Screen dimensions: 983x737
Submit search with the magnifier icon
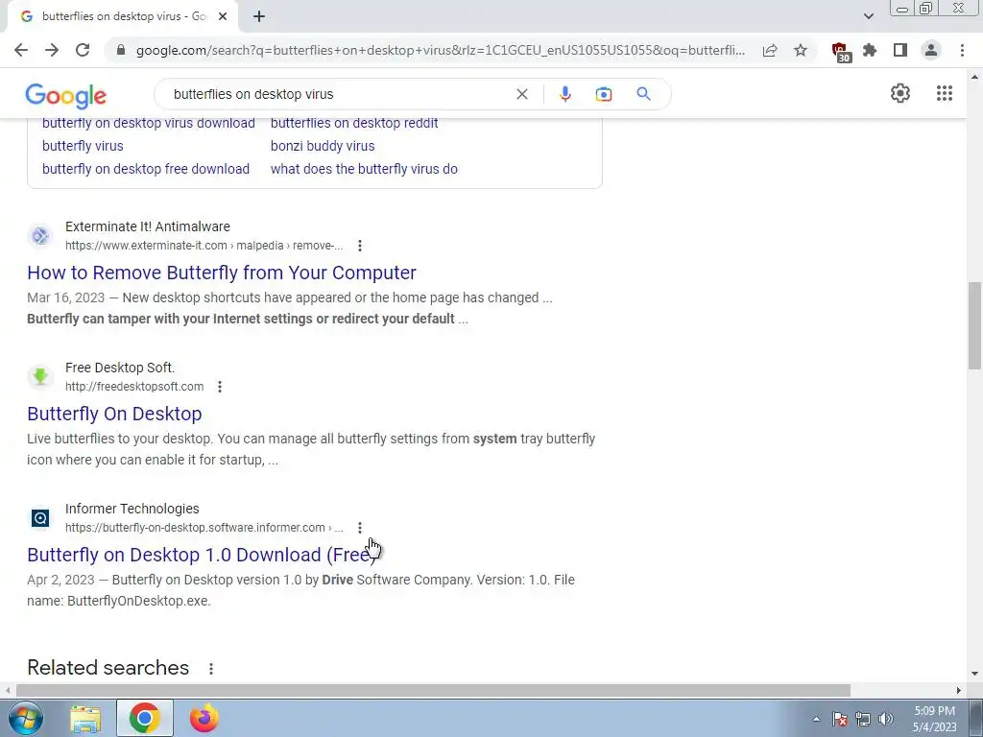pos(643,94)
